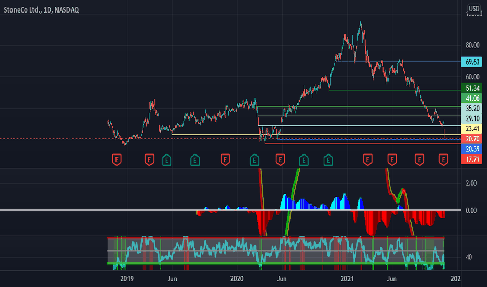Select the green 41.06 price label
This screenshot has height=287, width=487.
pyautogui.click(x=472, y=98)
